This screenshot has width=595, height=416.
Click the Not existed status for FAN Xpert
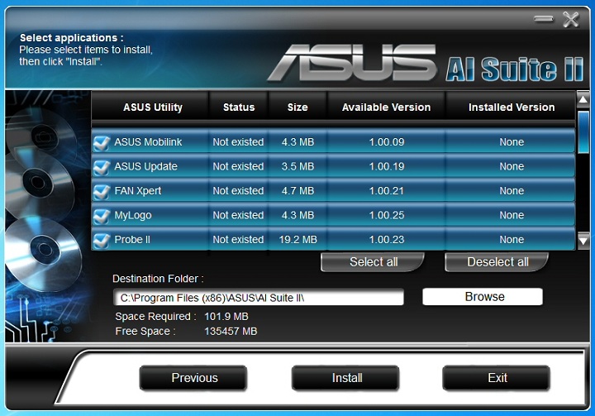pyautogui.click(x=238, y=191)
